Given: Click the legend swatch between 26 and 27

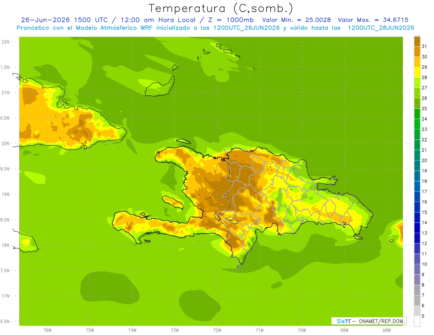Looking at the screenshot, I should (x=417, y=93).
